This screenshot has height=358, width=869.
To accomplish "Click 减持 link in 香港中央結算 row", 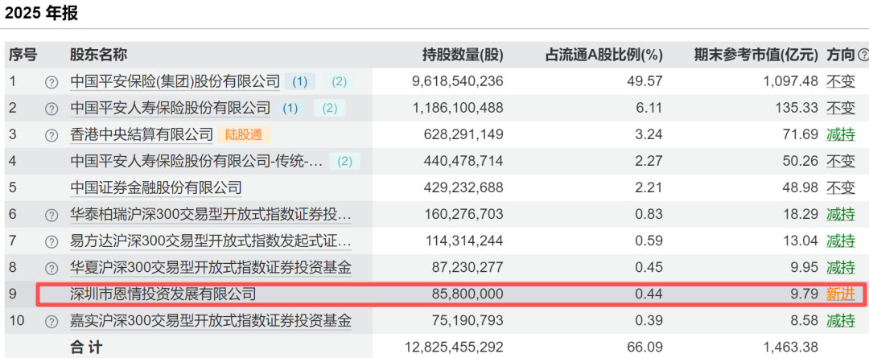I will point(841,134).
